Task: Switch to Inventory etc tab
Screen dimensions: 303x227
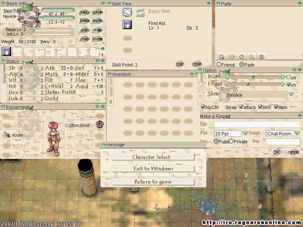Action: 111,102
